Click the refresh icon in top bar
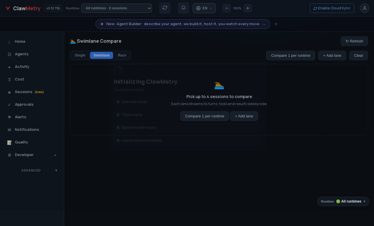This screenshot has width=374, height=226. (165, 8)
